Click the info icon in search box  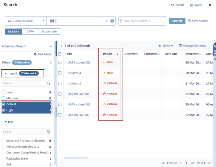click(x=112, y=21)
